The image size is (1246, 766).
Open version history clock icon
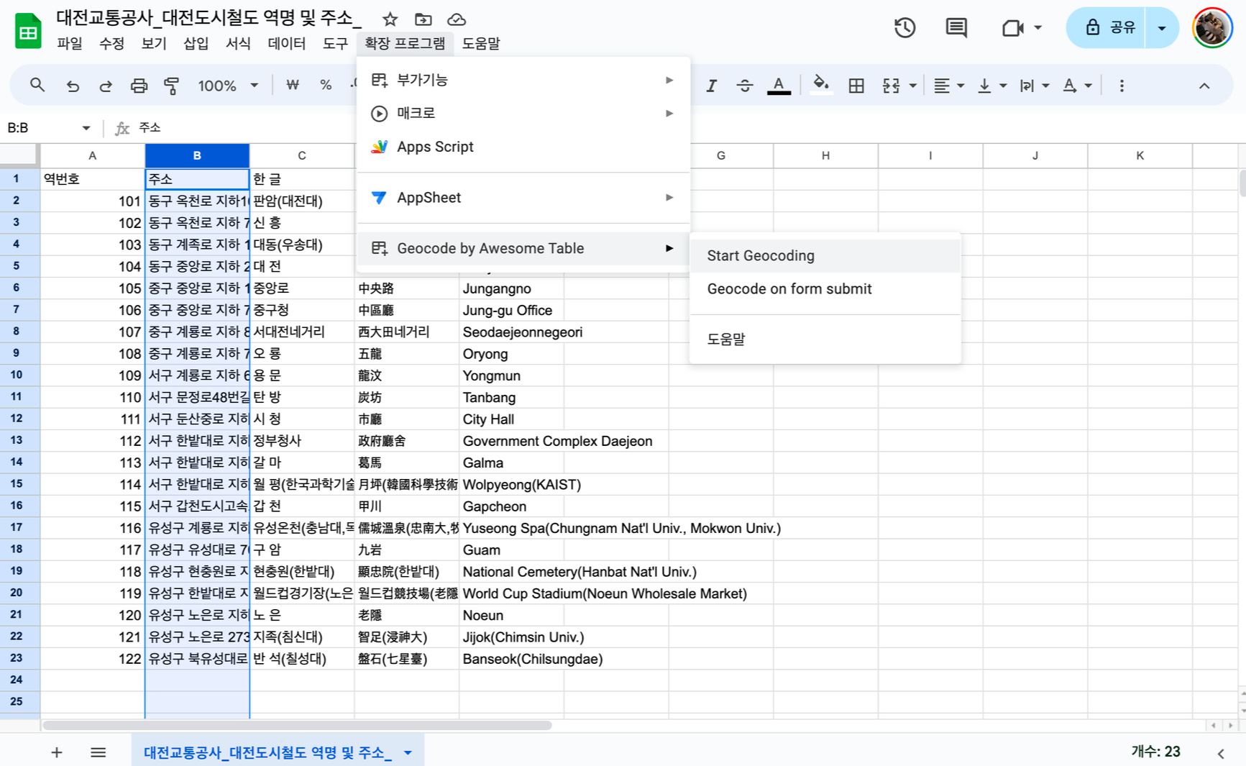tap(904, 28)
